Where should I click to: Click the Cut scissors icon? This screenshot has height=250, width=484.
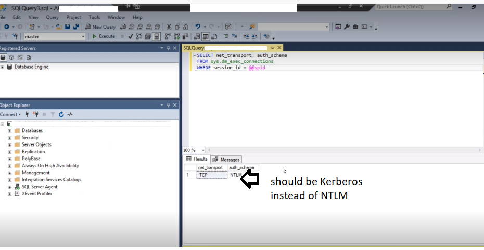169,27
